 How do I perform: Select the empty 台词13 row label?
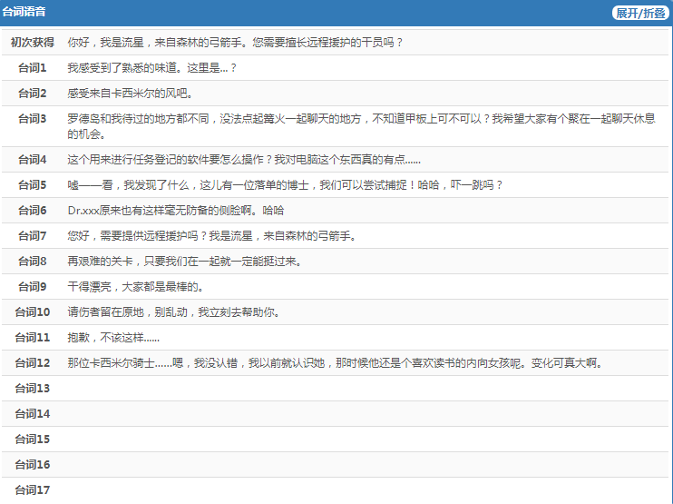click(x=32, y=389)
